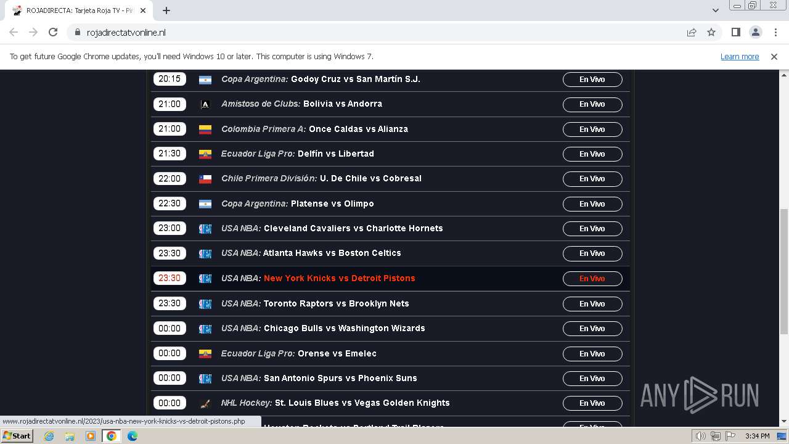
Task: Click the Ecuador flag for Orense vs Emelec
Action: coord(205,354)
